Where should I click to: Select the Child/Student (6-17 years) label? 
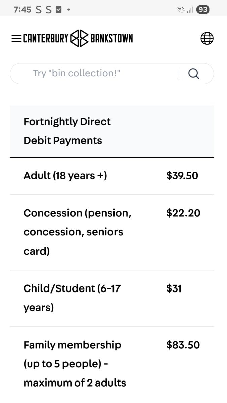click(x=72, y=298)
